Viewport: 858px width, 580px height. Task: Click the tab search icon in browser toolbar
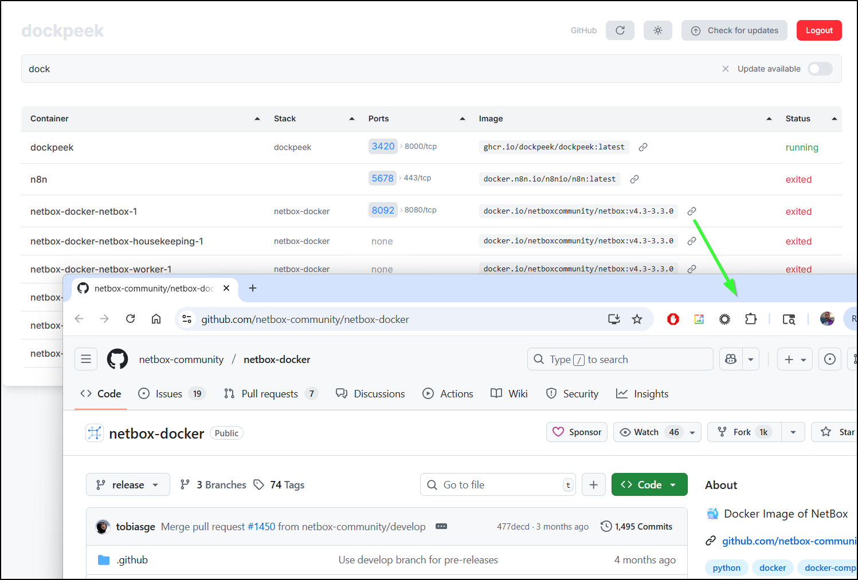pyautogui.click(x=789, y=319)
